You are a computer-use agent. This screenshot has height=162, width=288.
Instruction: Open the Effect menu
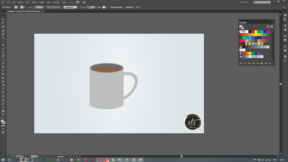[42, 2]
